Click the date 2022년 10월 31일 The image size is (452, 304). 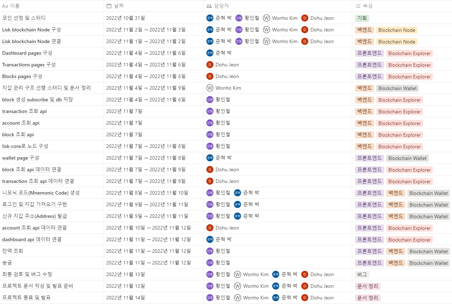[126, 18]
